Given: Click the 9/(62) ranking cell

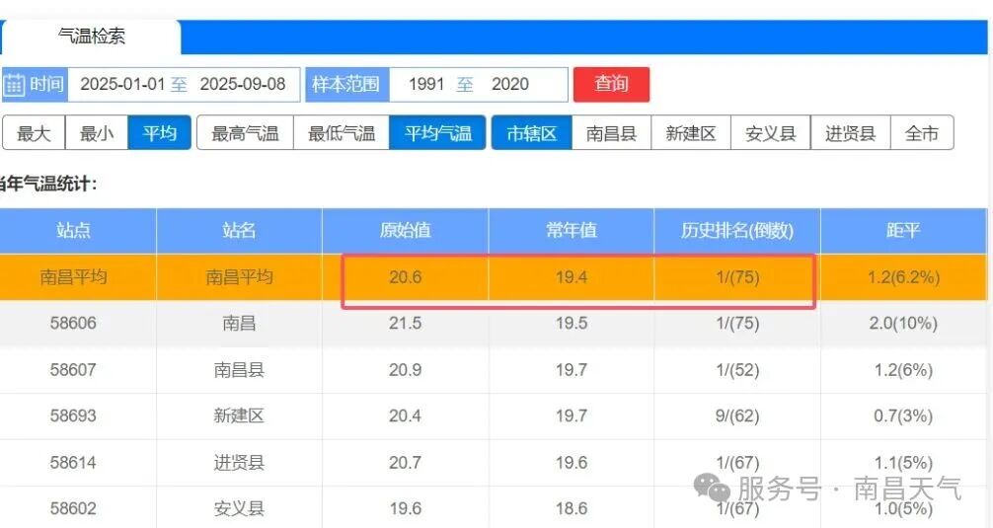Looking at the screenshot, I should click(737, 415).
